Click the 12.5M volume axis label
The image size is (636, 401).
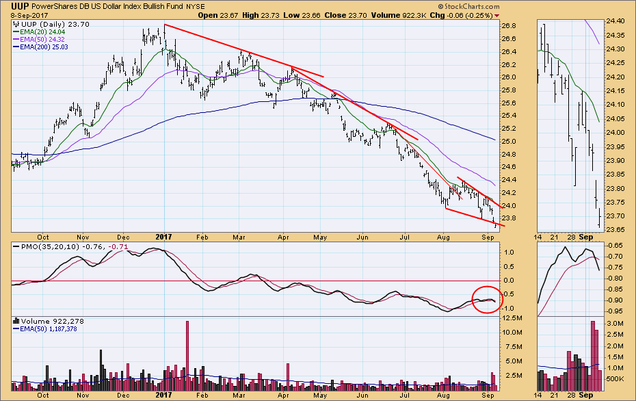pos(512,318)
